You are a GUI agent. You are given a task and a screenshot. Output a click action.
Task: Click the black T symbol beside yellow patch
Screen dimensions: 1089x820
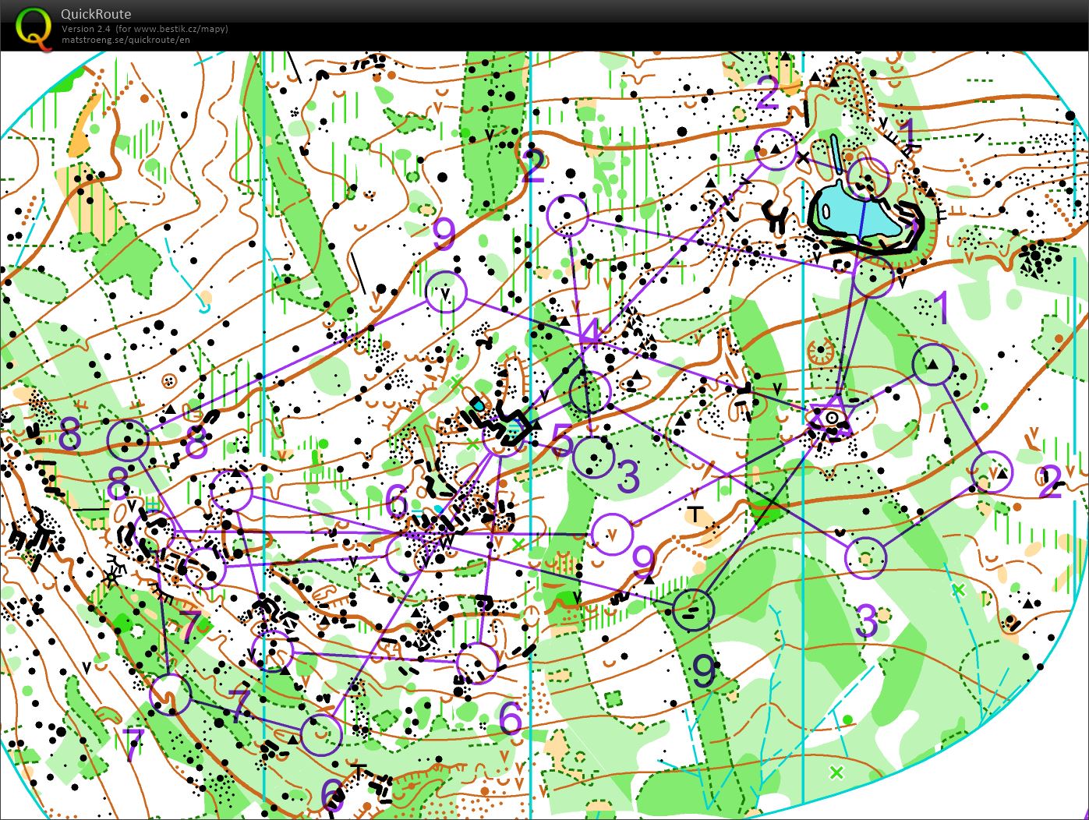tap(693, 514)
